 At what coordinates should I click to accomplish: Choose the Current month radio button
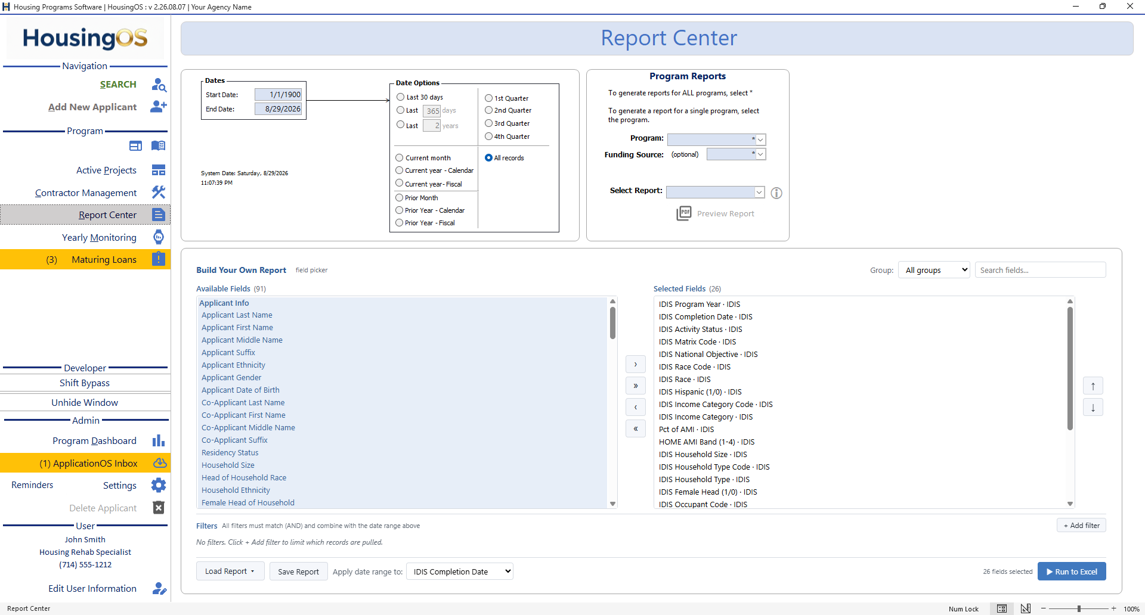400,158
